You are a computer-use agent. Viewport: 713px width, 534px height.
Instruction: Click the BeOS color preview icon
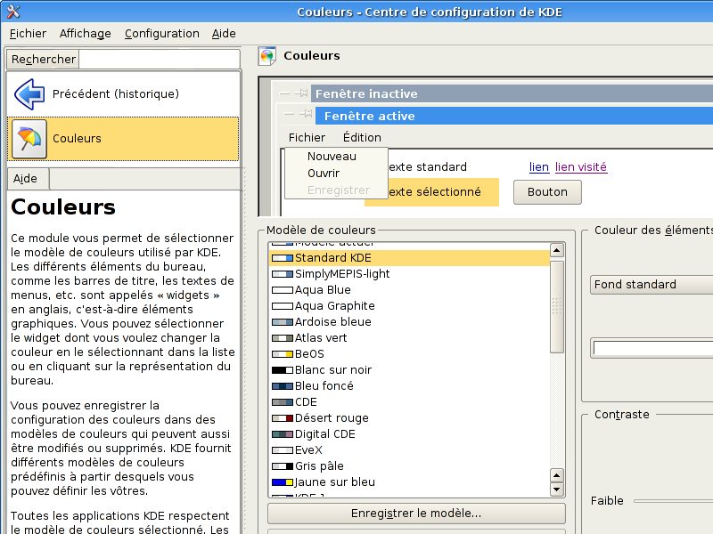pos(283,354)
